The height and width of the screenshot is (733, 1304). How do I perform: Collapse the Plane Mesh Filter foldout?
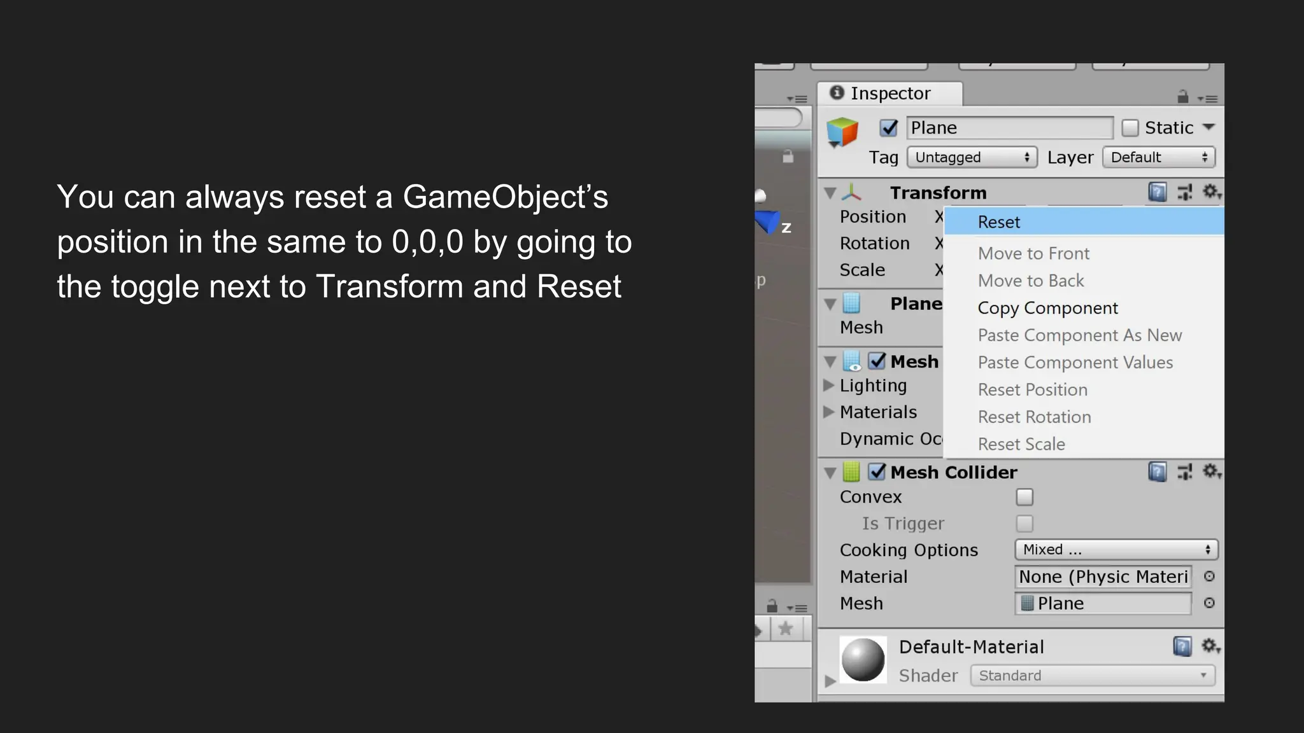tap(830, 304)
